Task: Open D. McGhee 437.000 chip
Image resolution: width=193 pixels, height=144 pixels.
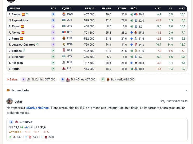Action: click(78, 79)
